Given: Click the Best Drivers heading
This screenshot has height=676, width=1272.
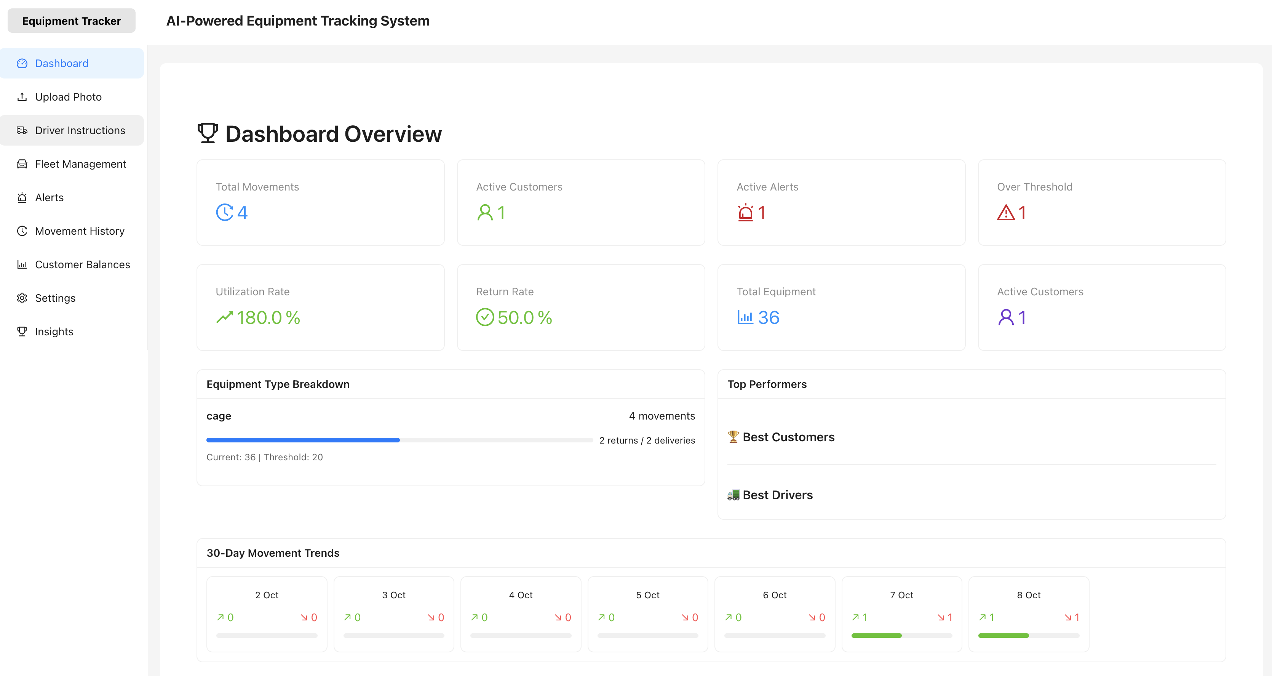Looking at the screenshot, I should pos(777,495).
